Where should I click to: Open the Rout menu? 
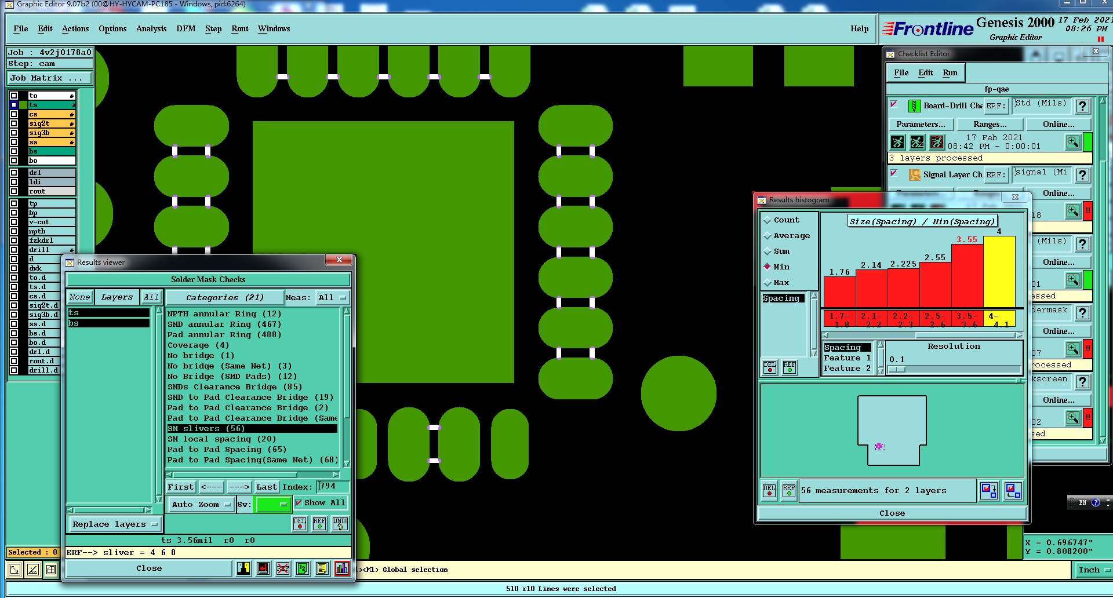click(240, 29)
